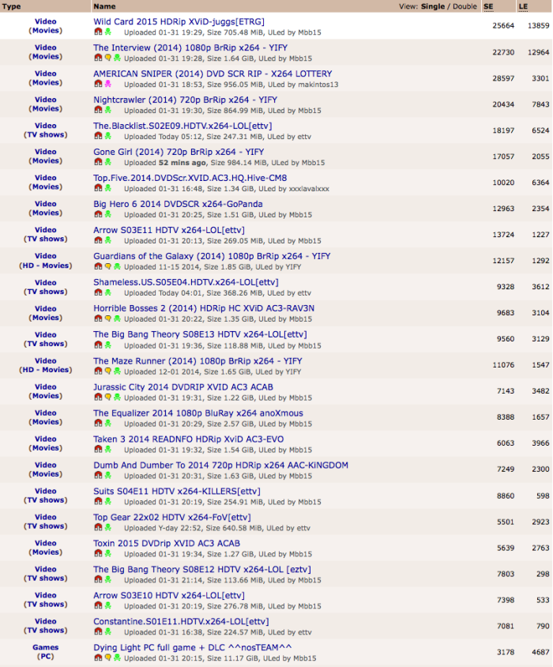This screenshot has width=553, height=667.
Task: Open Wild Card 2015 HDRip torrent page
Action: click(x=179, y=21)
